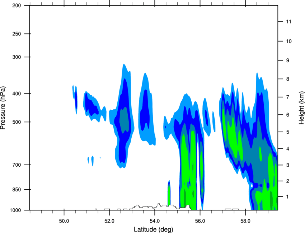
Task: Click the height label '6'
Action: click(288, 115)
